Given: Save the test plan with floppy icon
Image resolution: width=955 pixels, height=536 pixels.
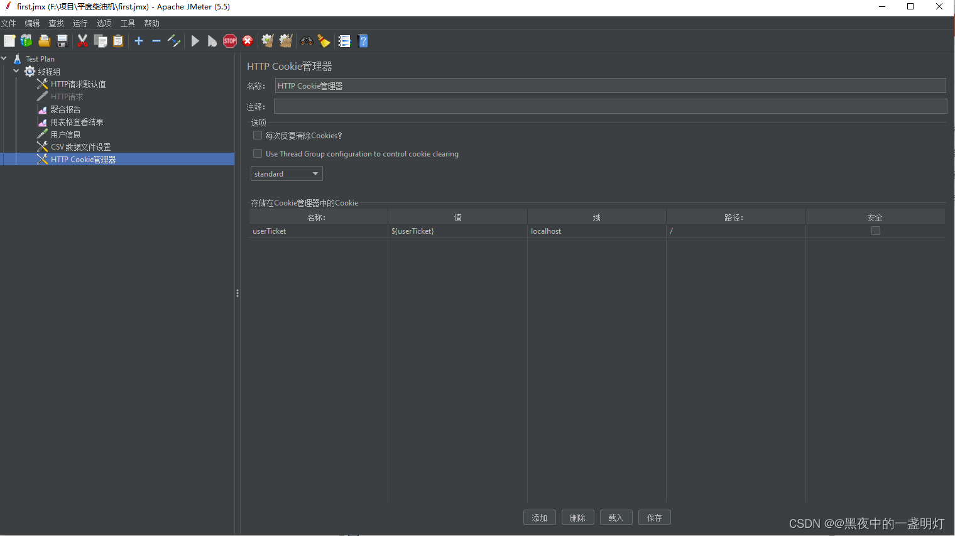Looking at the screenshot, I should (x=62, y=41).
